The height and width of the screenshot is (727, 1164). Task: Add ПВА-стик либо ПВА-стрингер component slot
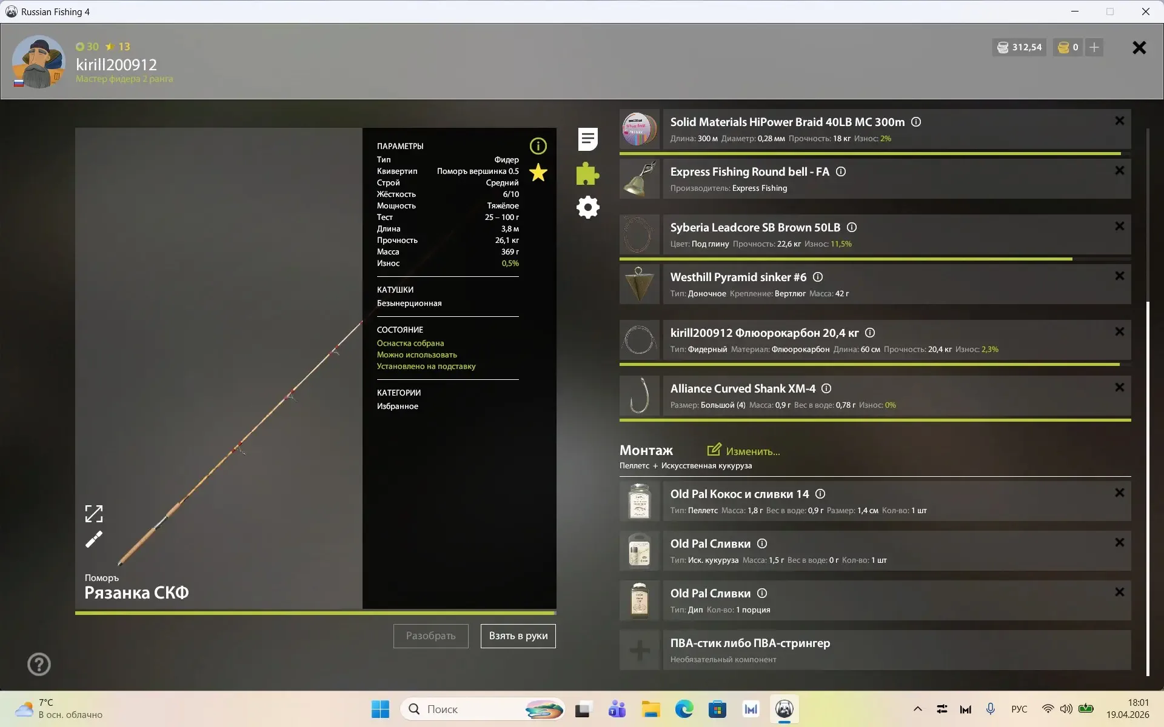[640, 651]
